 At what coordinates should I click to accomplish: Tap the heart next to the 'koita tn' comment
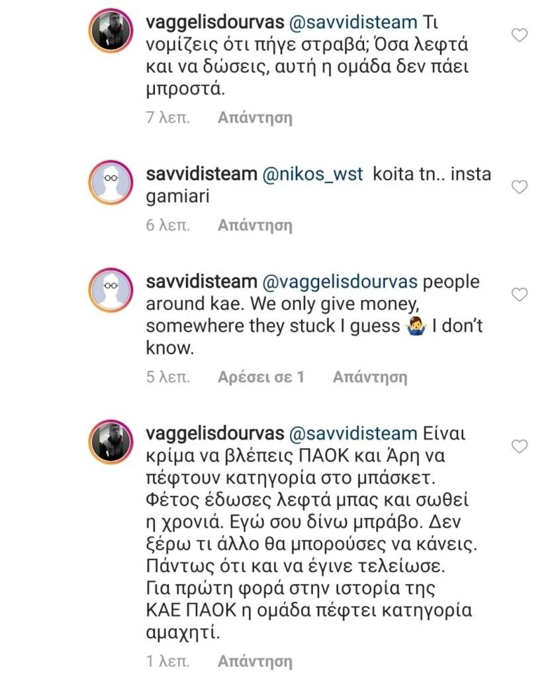tap(518, 187)
